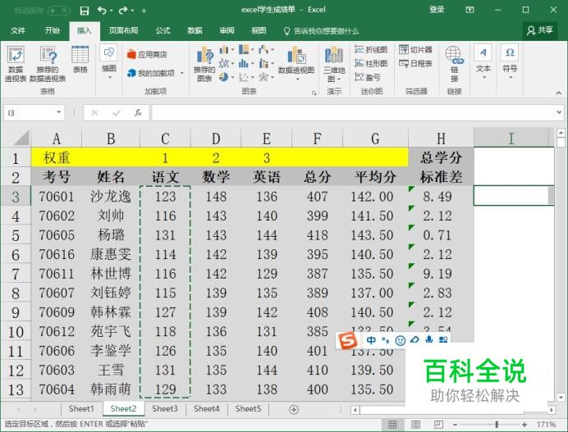Click 推荐的数据透视表 icon
Screen dimensions: 568x432
coord(48,64)
